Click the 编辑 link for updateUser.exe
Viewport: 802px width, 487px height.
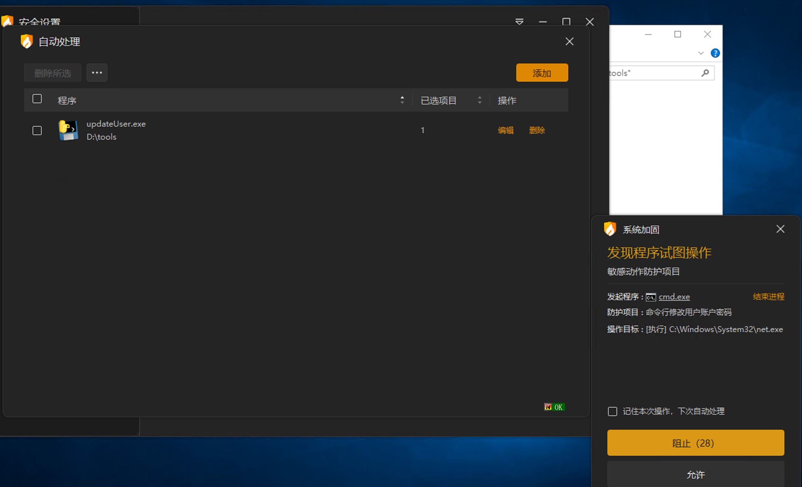pos(506,131)
